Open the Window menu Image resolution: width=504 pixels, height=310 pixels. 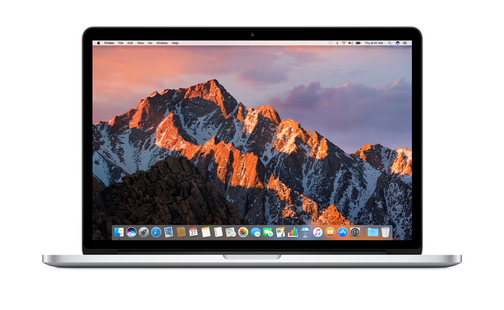(x=162, y=43)
